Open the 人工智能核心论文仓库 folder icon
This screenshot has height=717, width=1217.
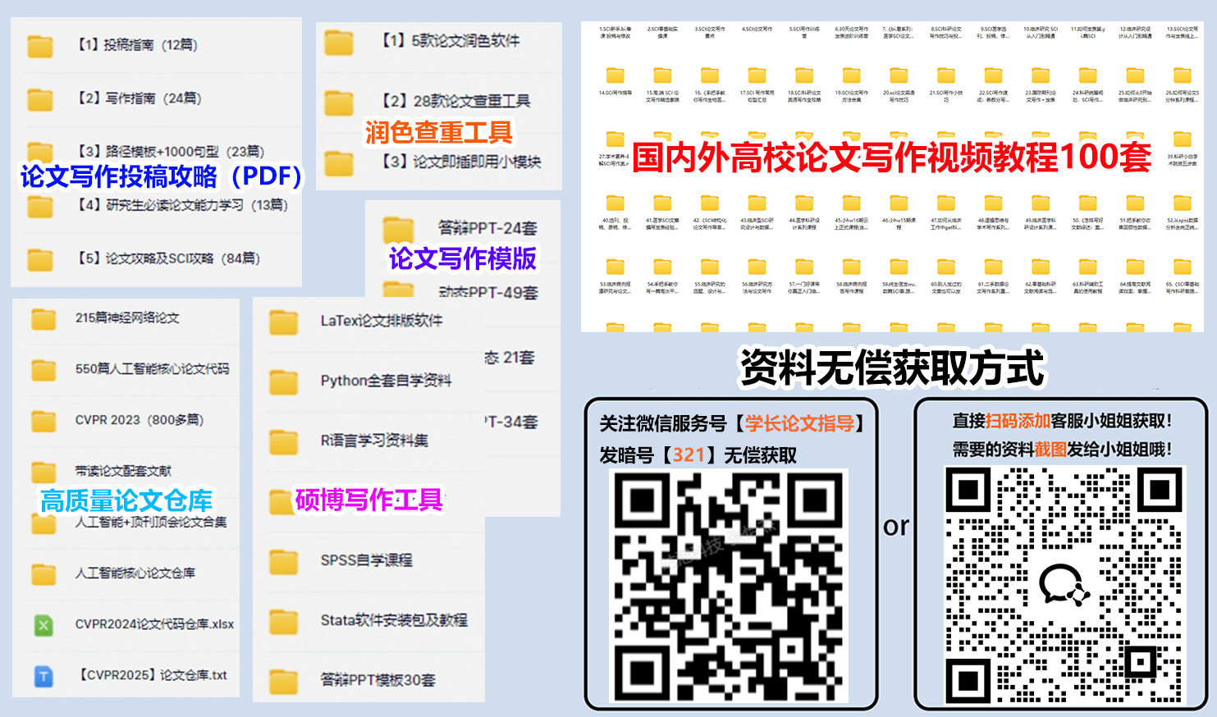(x=43, y=573)
